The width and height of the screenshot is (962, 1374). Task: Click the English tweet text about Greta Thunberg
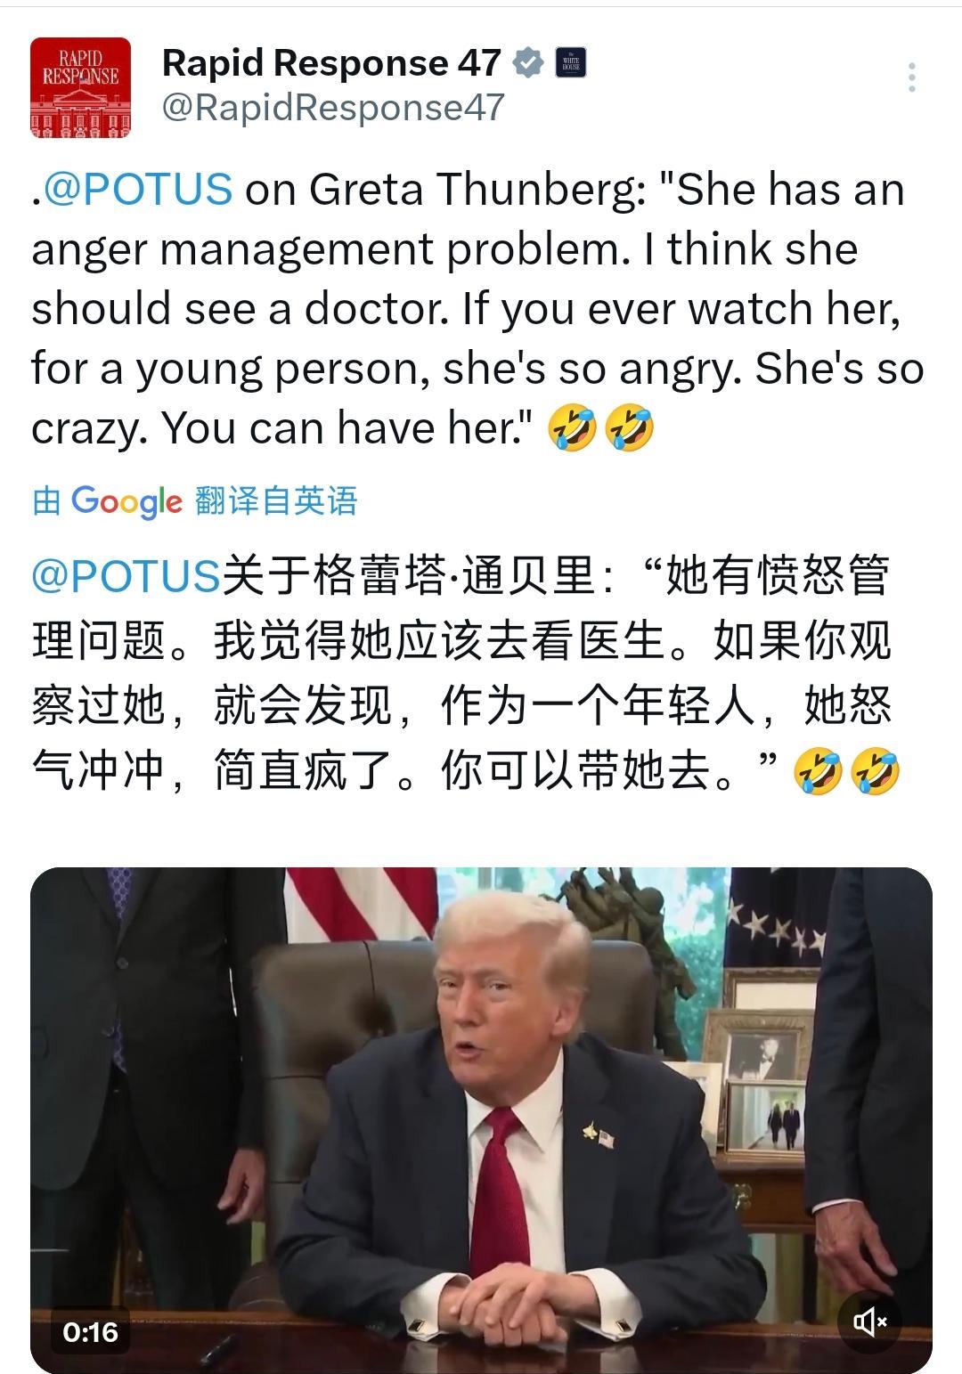pyautogui.click(x=477, y=308)
